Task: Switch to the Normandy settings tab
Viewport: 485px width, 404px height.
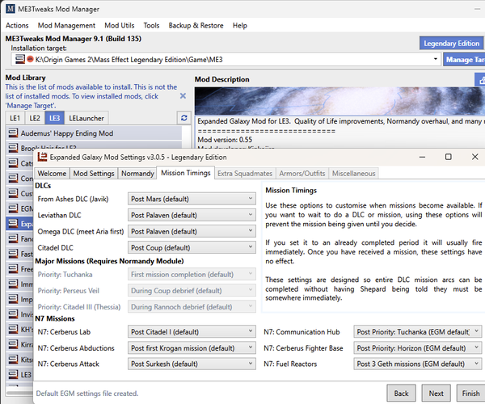Action: click(x=137, y=173)
